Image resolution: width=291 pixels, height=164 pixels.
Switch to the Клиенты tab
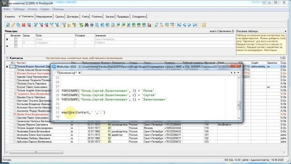(10, 16)
